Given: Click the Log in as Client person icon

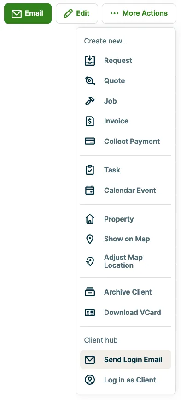Looking at the screenshot, I should pyautogui.click(x=90, y=380).
